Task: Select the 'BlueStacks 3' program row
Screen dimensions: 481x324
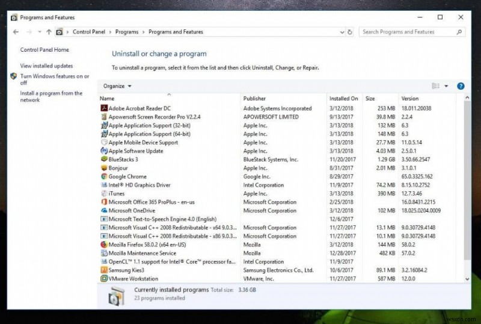Action: [x=278, y=159]
